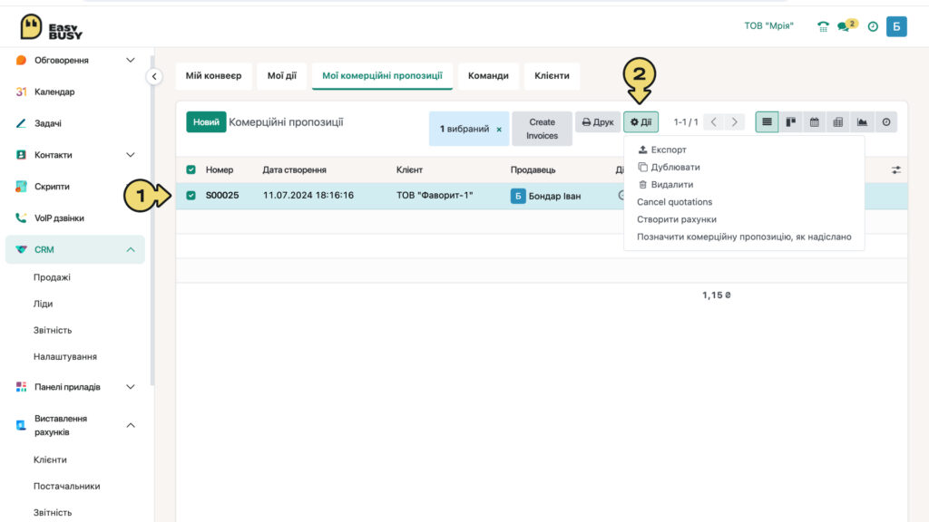The height and width of the screenshot is (522, 929).
Task: Switch to calendar view
Action: click(814, 122)
